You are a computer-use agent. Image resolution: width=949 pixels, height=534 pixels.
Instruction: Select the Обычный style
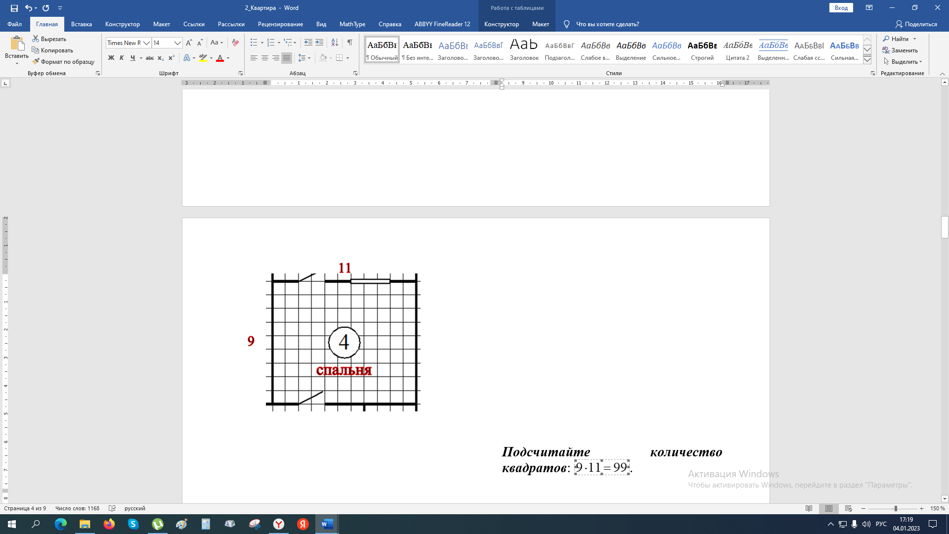pyautogui.click(x=382, y=49)
